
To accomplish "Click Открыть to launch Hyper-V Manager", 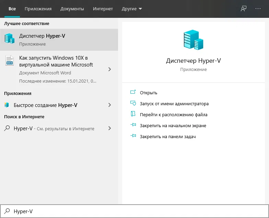I will [149, 93].
